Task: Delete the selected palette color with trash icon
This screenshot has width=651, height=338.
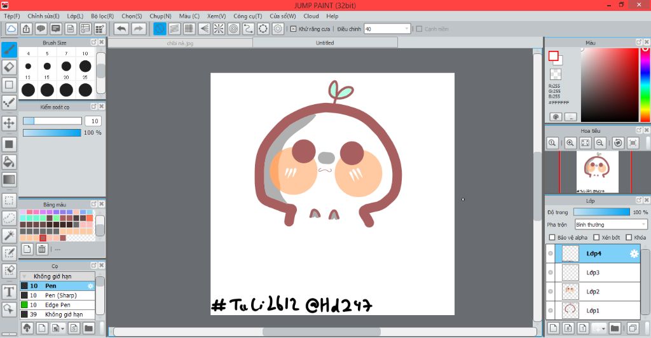Action: (42, 249)
